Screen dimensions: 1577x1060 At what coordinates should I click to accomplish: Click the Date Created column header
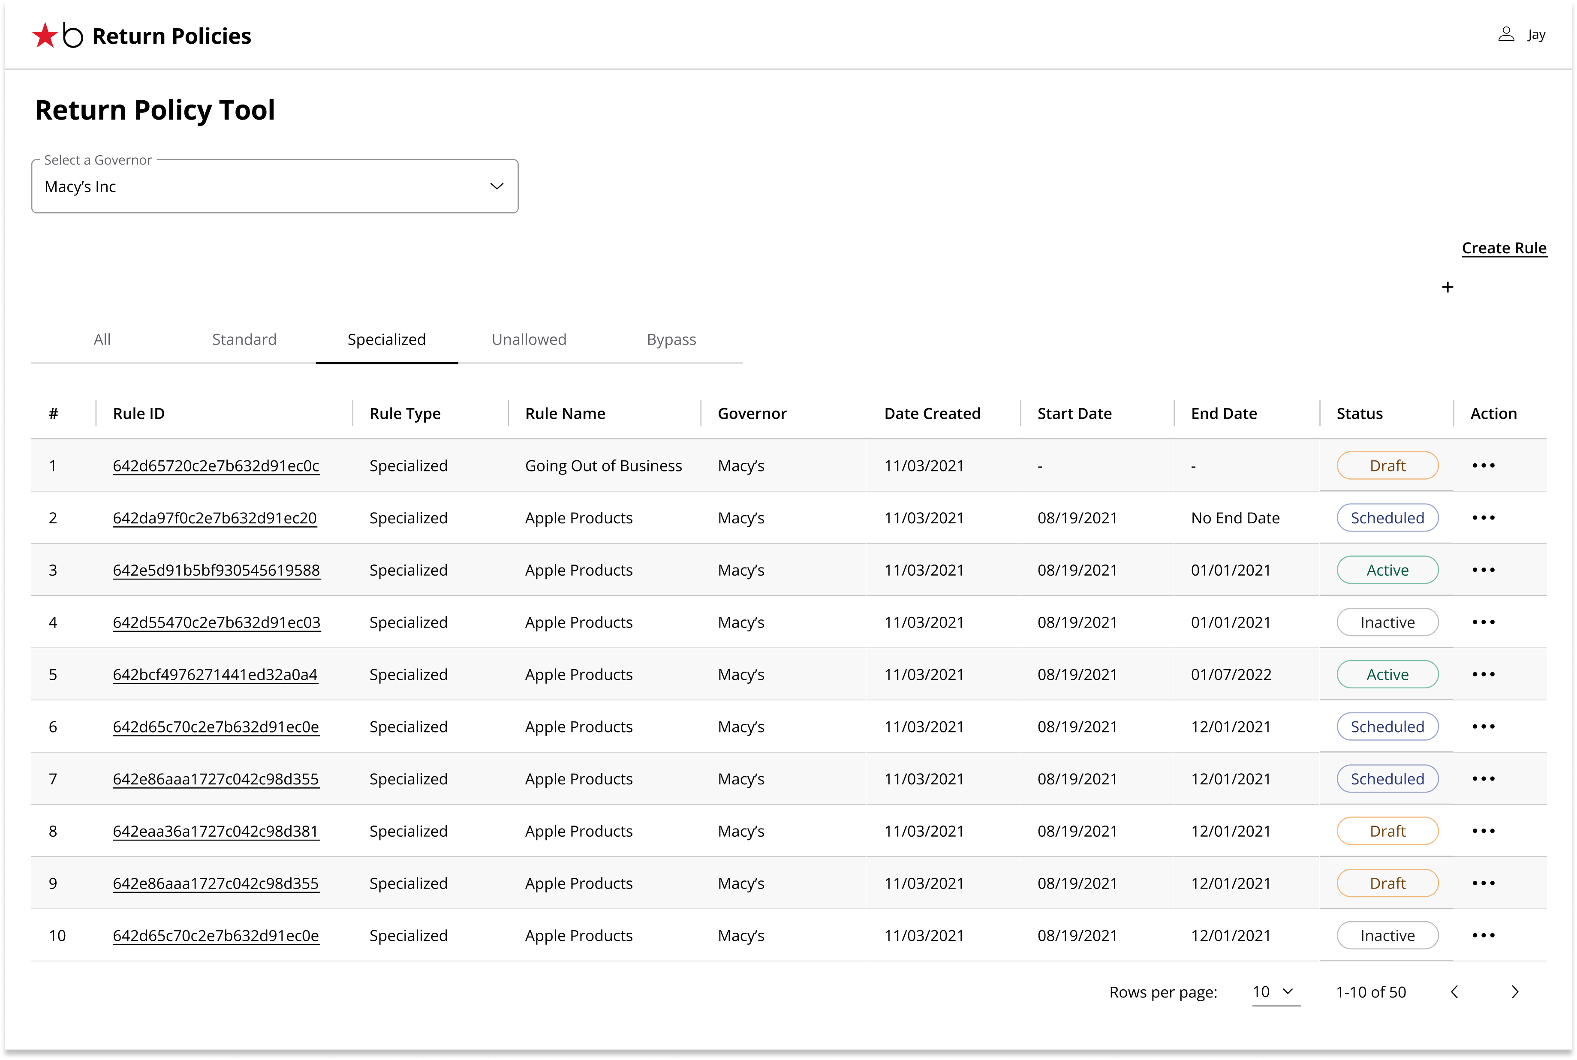pyautogui.click(x=932, y=414)
